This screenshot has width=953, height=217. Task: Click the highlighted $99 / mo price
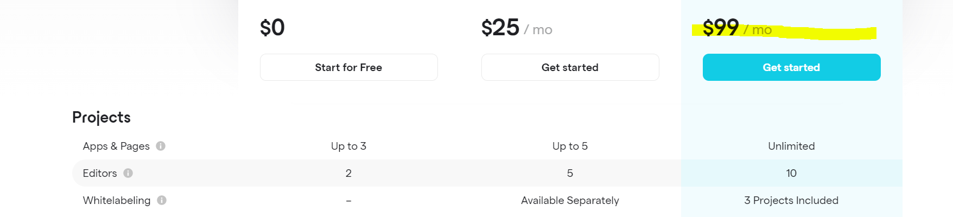click(736, 28)
